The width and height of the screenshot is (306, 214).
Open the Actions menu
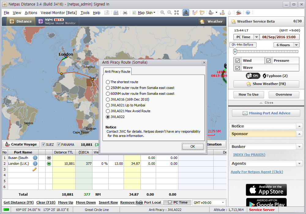(31, 13)
